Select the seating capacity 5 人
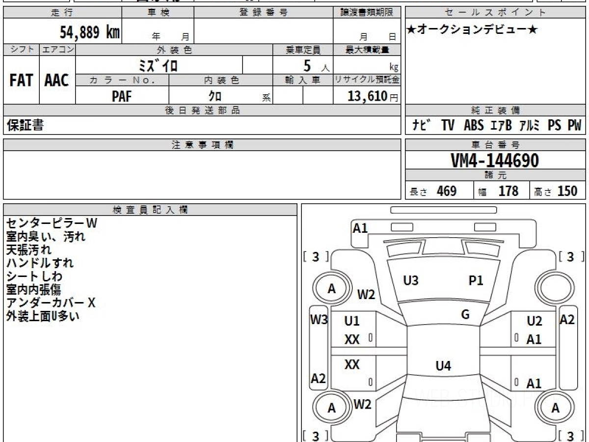 click(316, 66)
